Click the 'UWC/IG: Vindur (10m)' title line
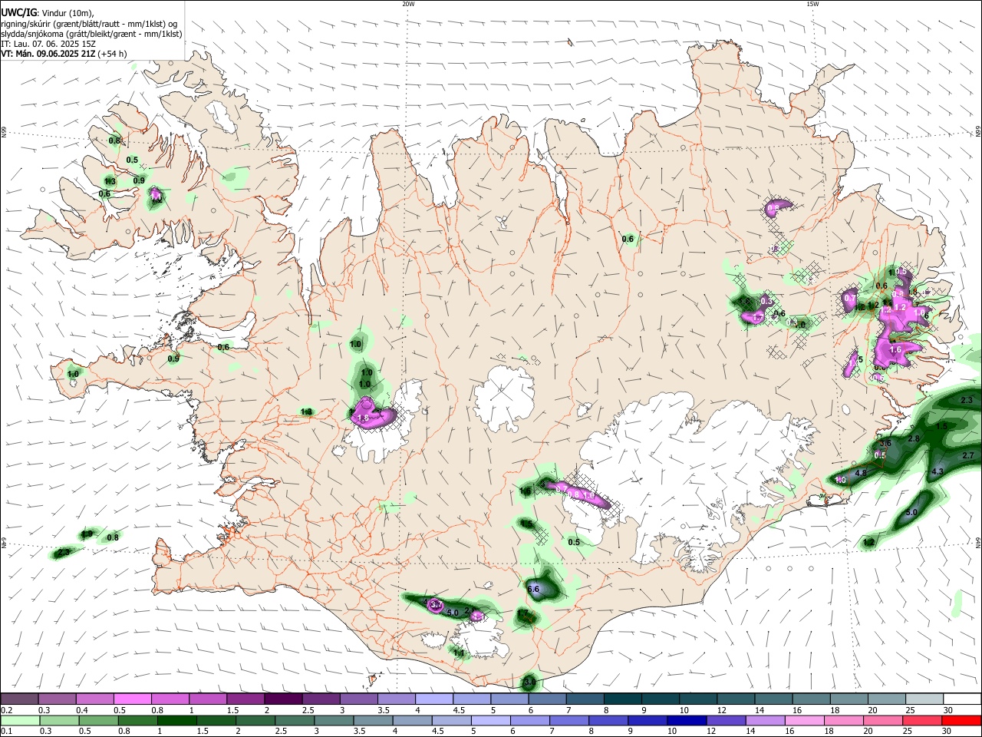This screenshot has height=737, width=982. [48, 13]
